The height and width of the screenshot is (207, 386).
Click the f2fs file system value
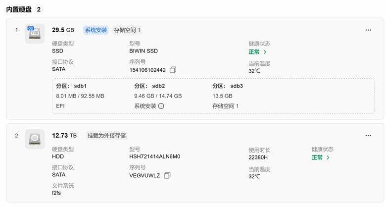click(56, 193)
